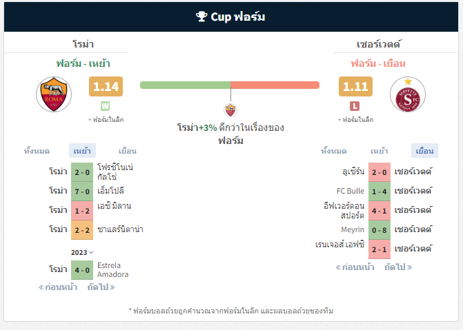
Task: Select Servette's 'เหย้า' tab
Action: coord(379,151)
